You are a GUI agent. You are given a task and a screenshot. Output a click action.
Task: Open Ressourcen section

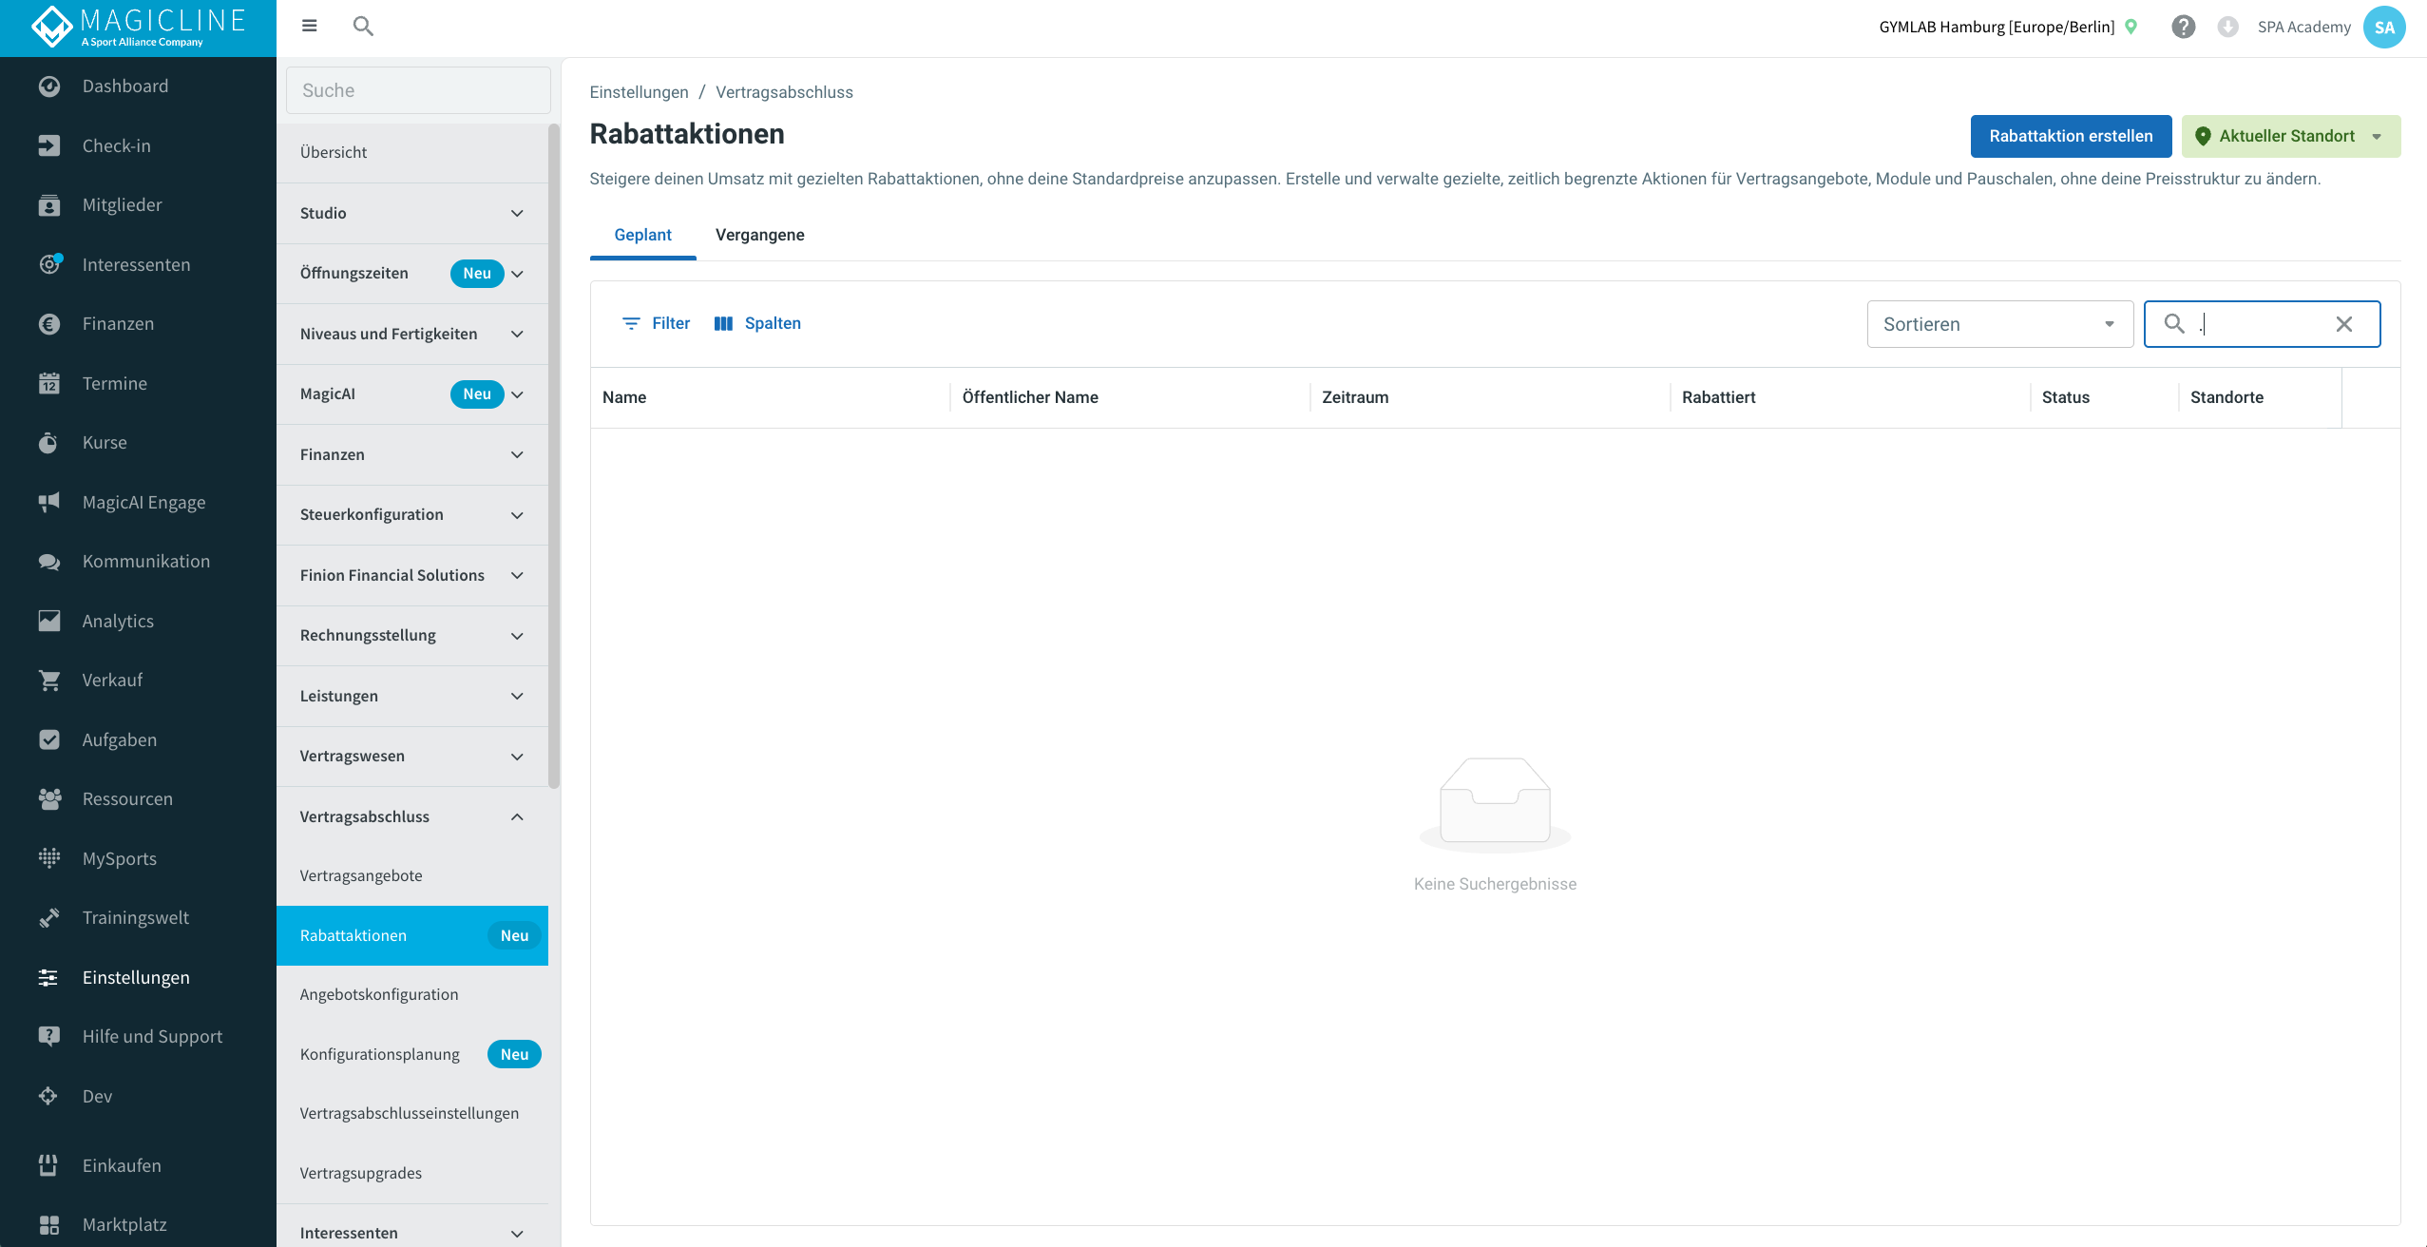click(138, 799)
